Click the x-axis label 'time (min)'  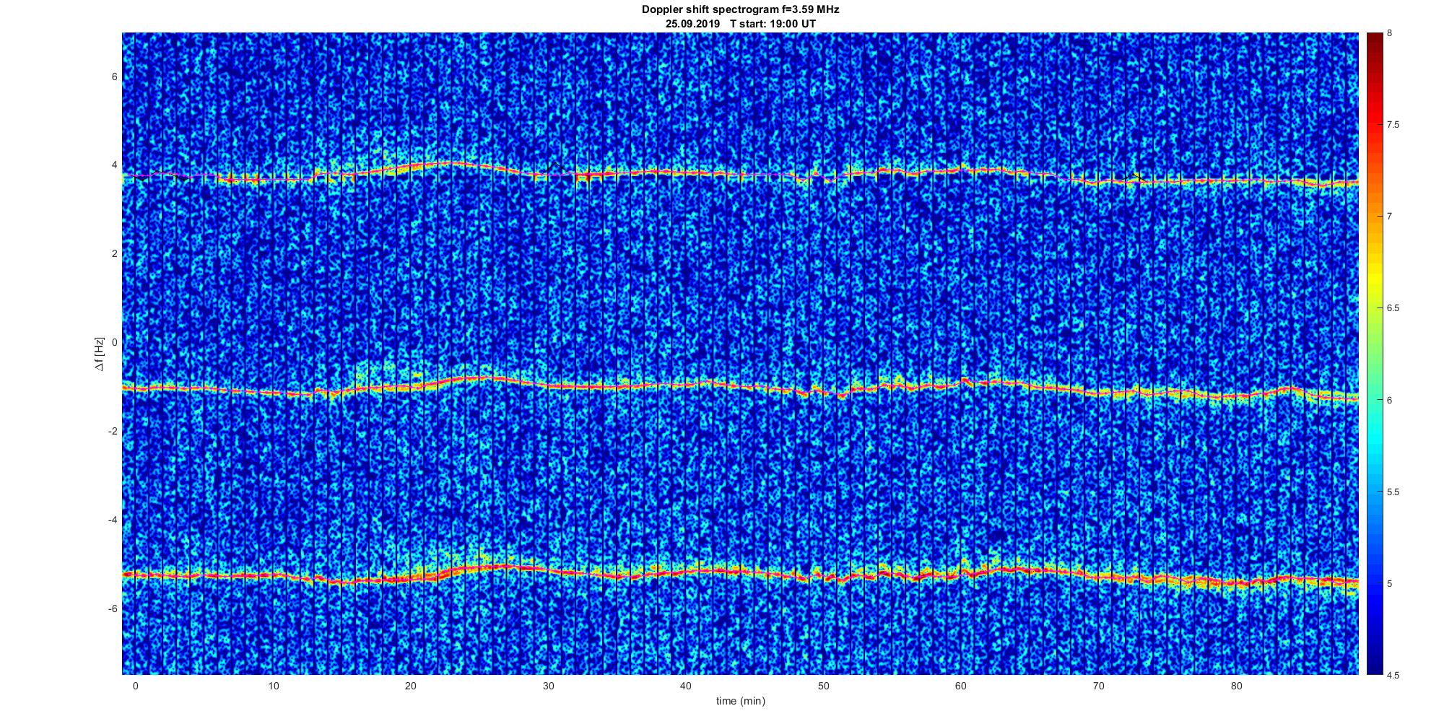point(740,701)
